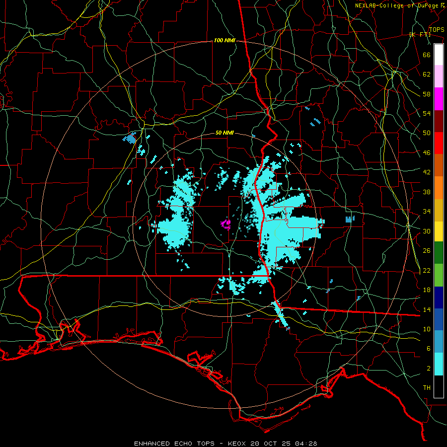Select the "22" legend value
Viewport: 447px width, 447px height.
click(427, 270)
